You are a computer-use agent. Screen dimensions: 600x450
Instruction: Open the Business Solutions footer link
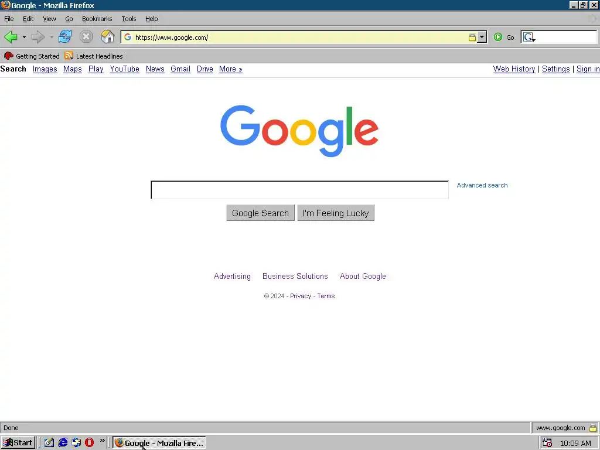click(295, 277)
